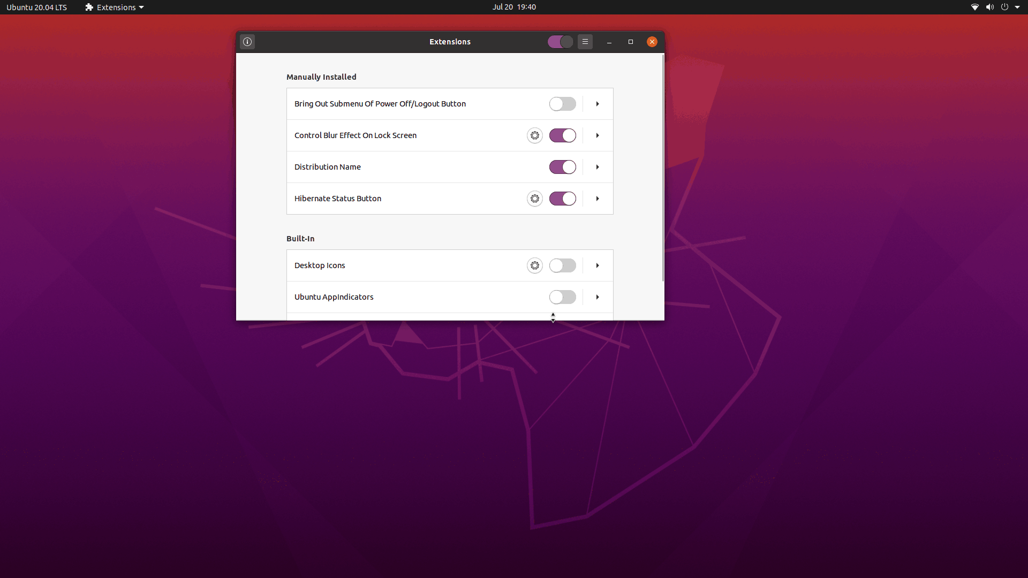Expand details for Hibernate Status Button
Screen dimensions: 1028x578
pos(597,199)
